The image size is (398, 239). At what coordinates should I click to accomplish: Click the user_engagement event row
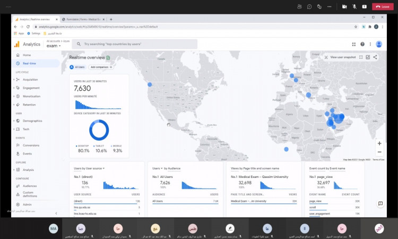click(x=334, y=214)
